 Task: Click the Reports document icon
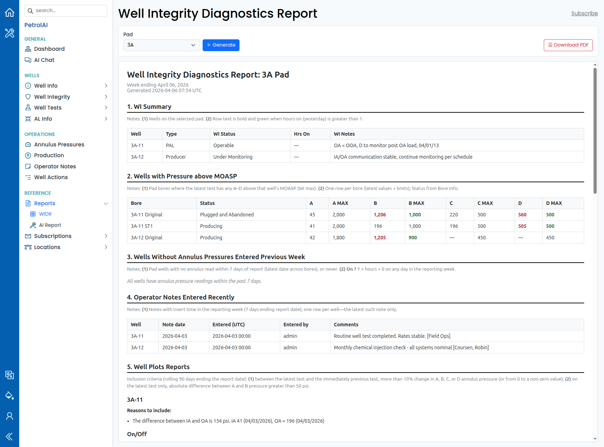click(28, 203)
